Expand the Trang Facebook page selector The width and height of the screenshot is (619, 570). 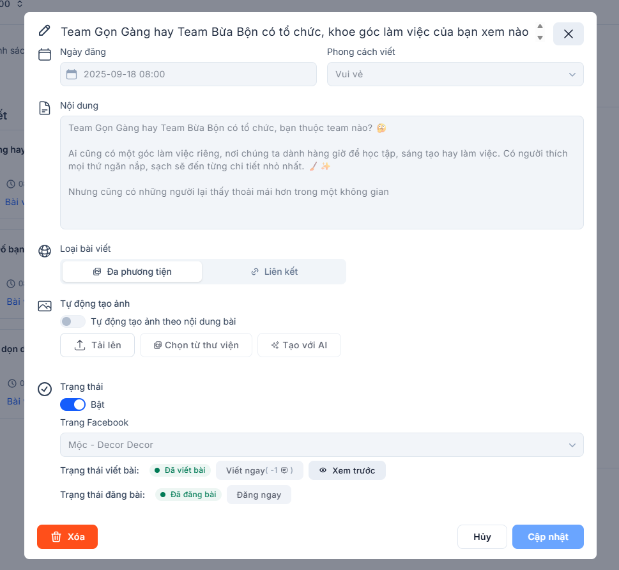tap(321, 445)
